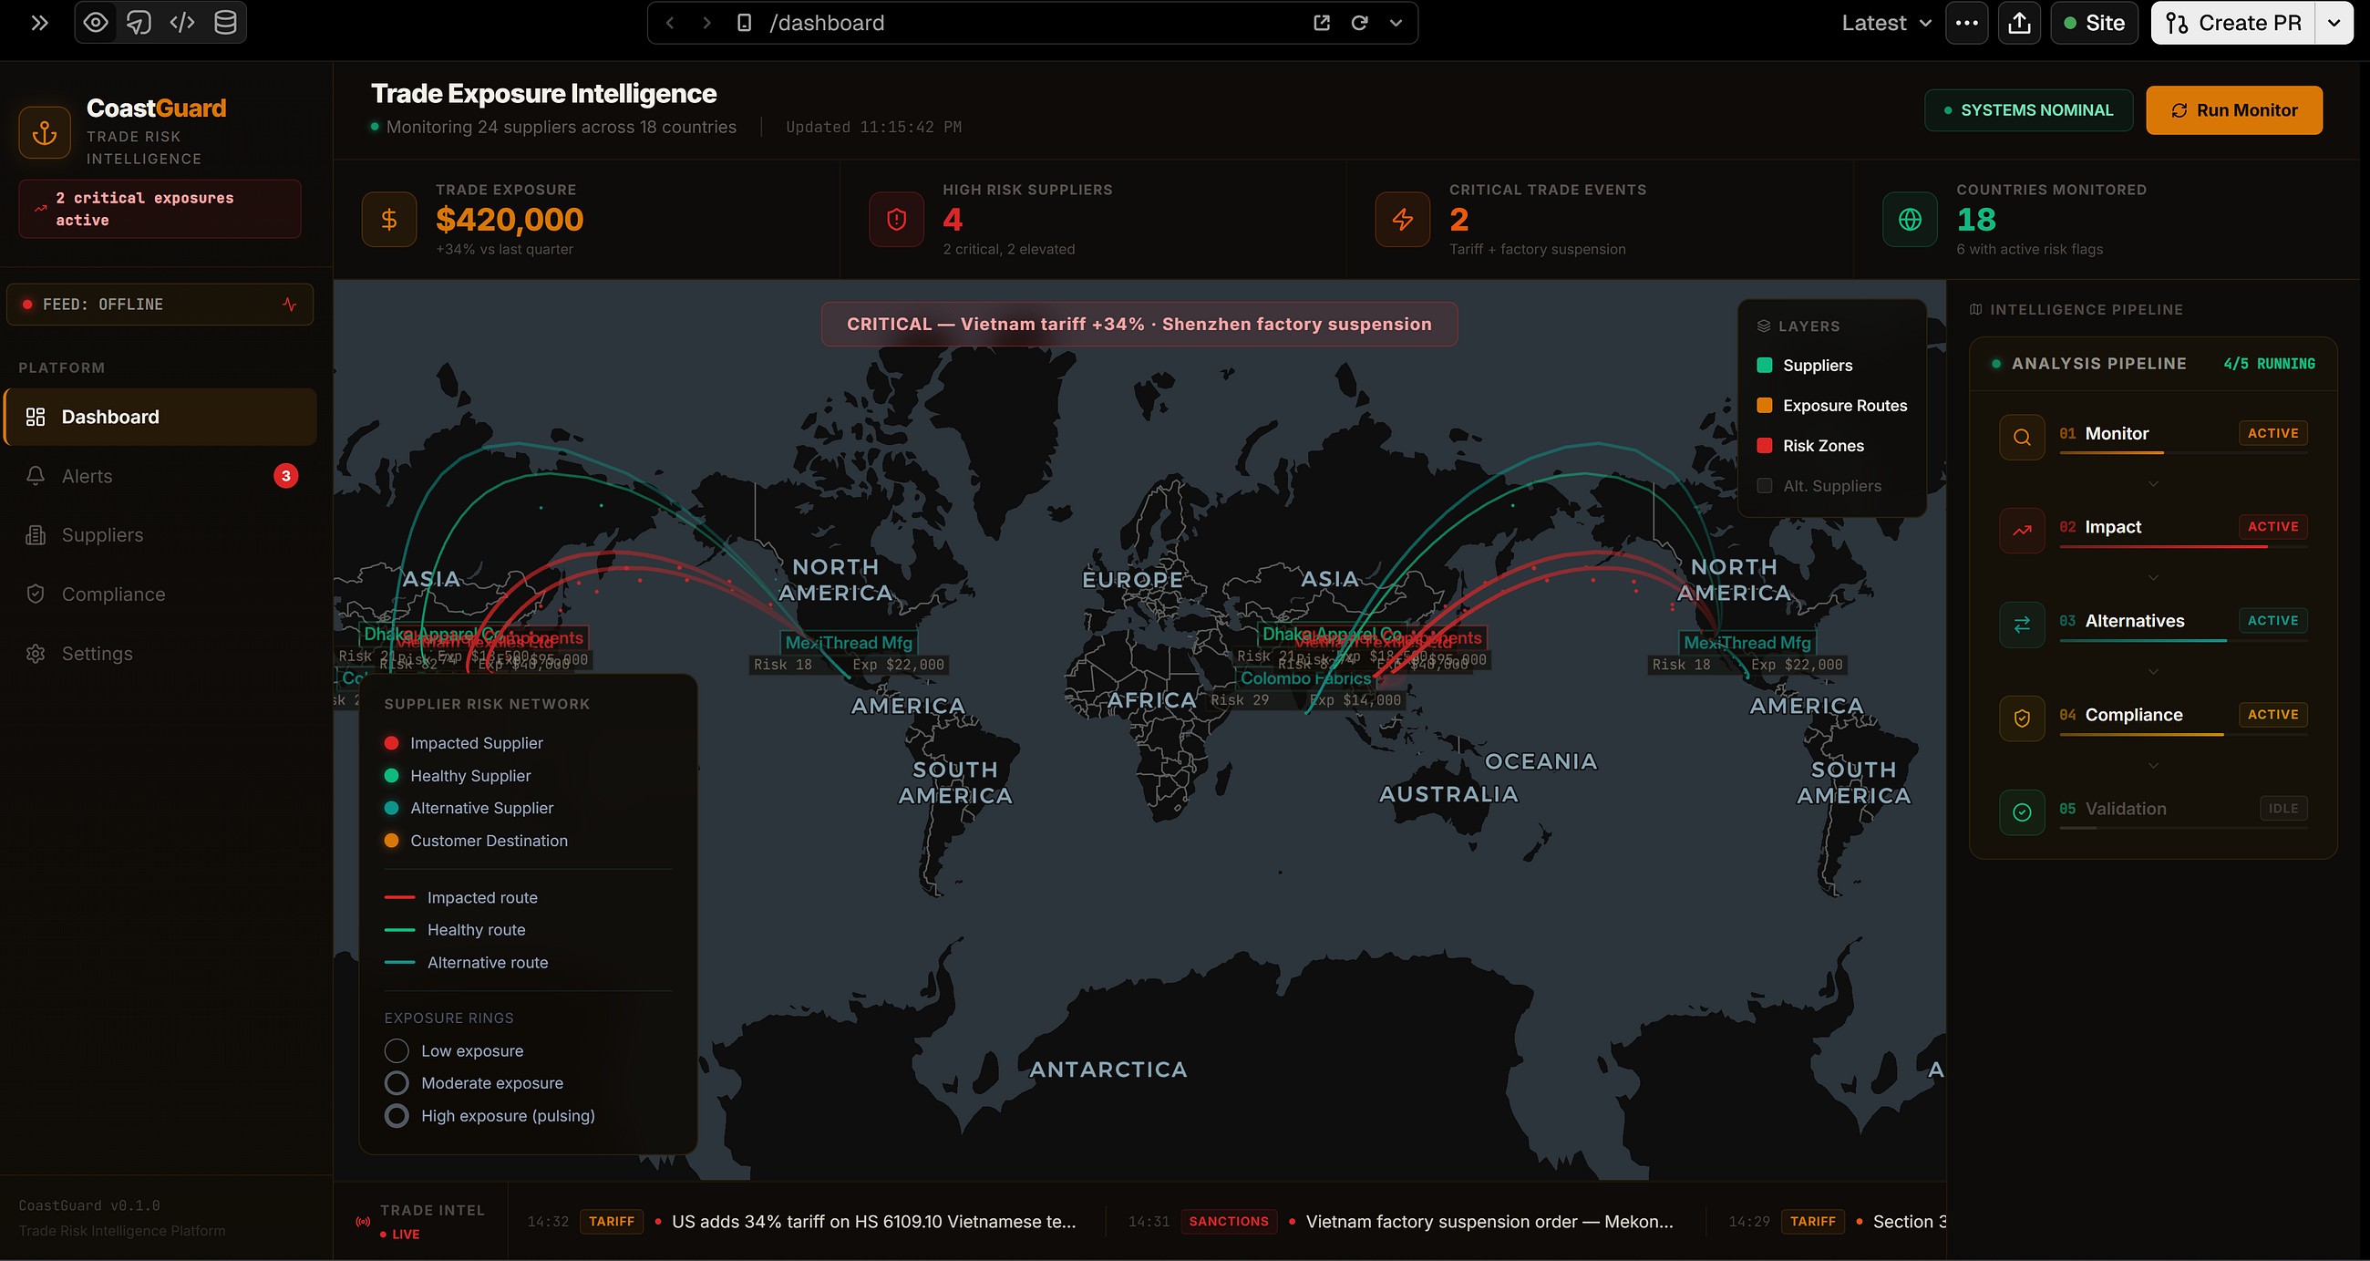Click the Validation IDLE status tag
Viewport: 2370px width, 1261px height.
pyautogui.click(x=2282, y=808)
